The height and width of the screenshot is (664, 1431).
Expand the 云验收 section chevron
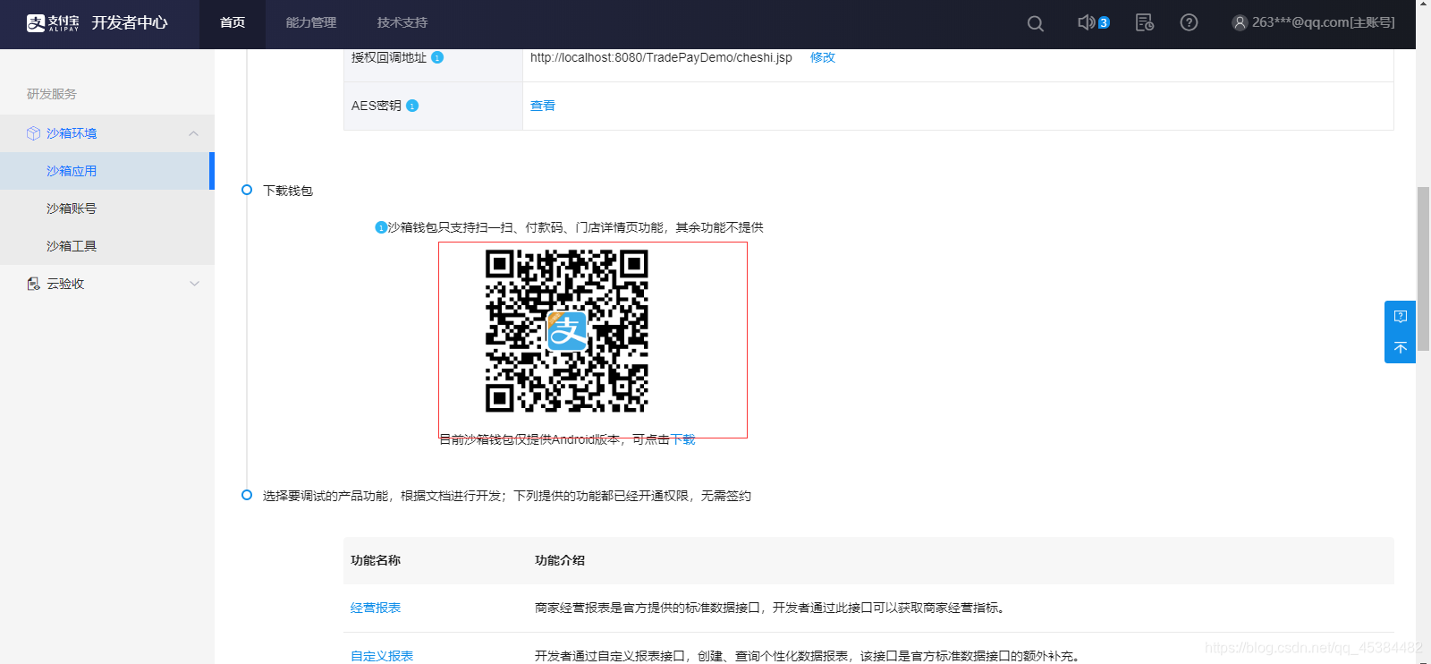click(194, 284)
